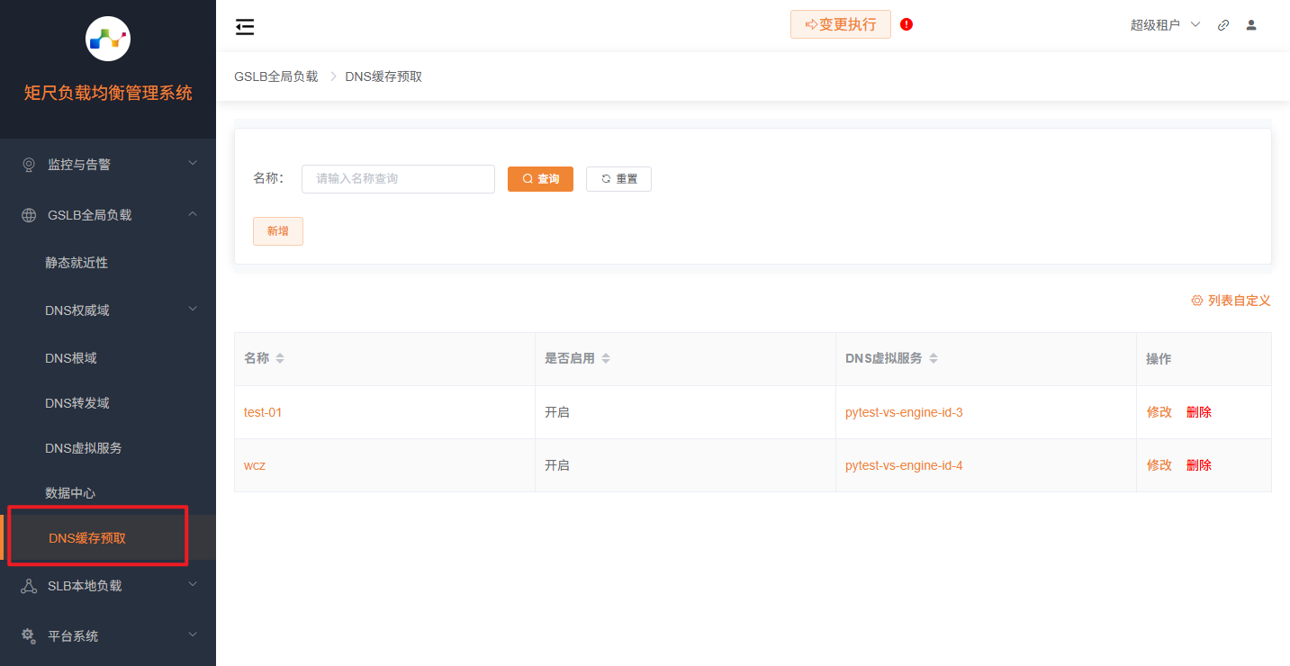Click the link icon in the header
The image size is (1290, 666).
(1223, 25)
